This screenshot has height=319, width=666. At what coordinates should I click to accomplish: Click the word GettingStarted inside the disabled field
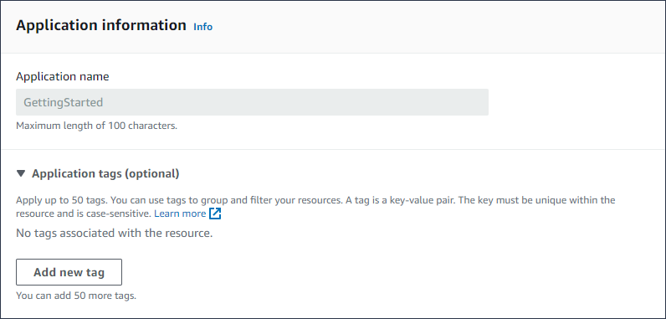click(x=64, y=102)
